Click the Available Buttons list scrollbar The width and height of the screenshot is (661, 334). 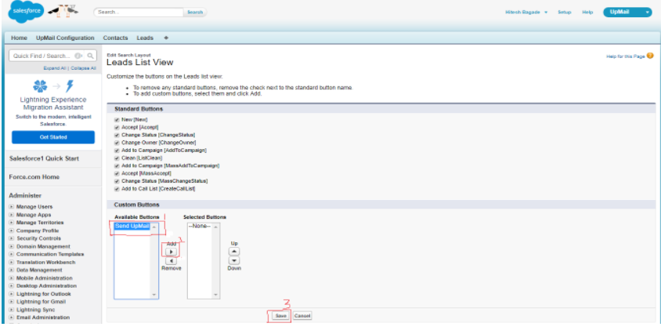[154, 261]
